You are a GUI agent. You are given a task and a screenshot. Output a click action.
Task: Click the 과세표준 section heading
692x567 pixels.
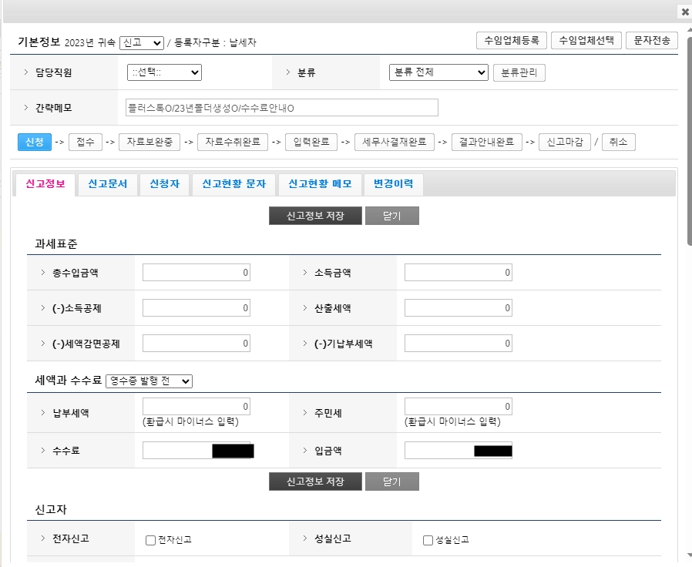[56, 244]
